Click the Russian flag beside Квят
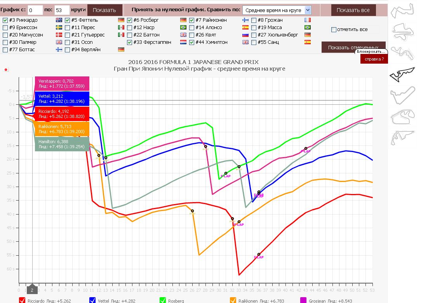435x303 pixels. (245, 35)
